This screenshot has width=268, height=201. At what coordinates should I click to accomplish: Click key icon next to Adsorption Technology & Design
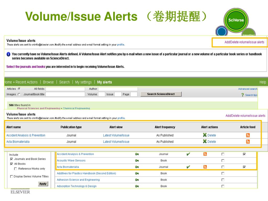(137, 186)
